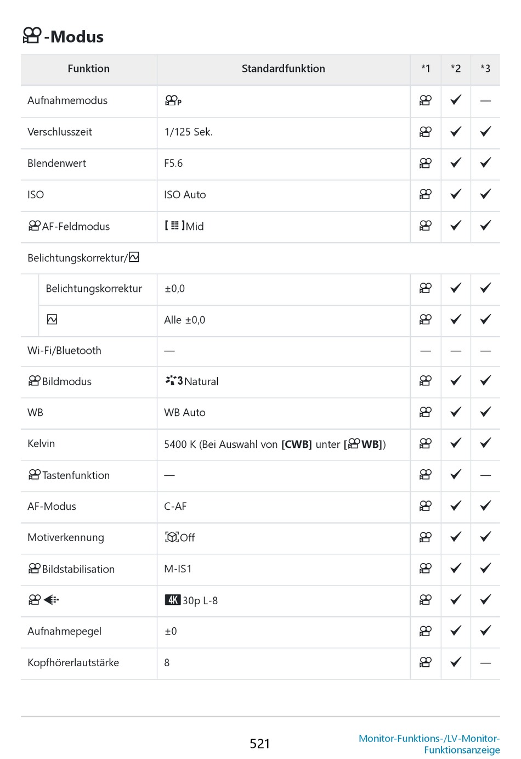521x759 pixels.
Task: Click the *3 checkmark in AF-Modus row
Action: pyautogui.click(x=485, y=506)
